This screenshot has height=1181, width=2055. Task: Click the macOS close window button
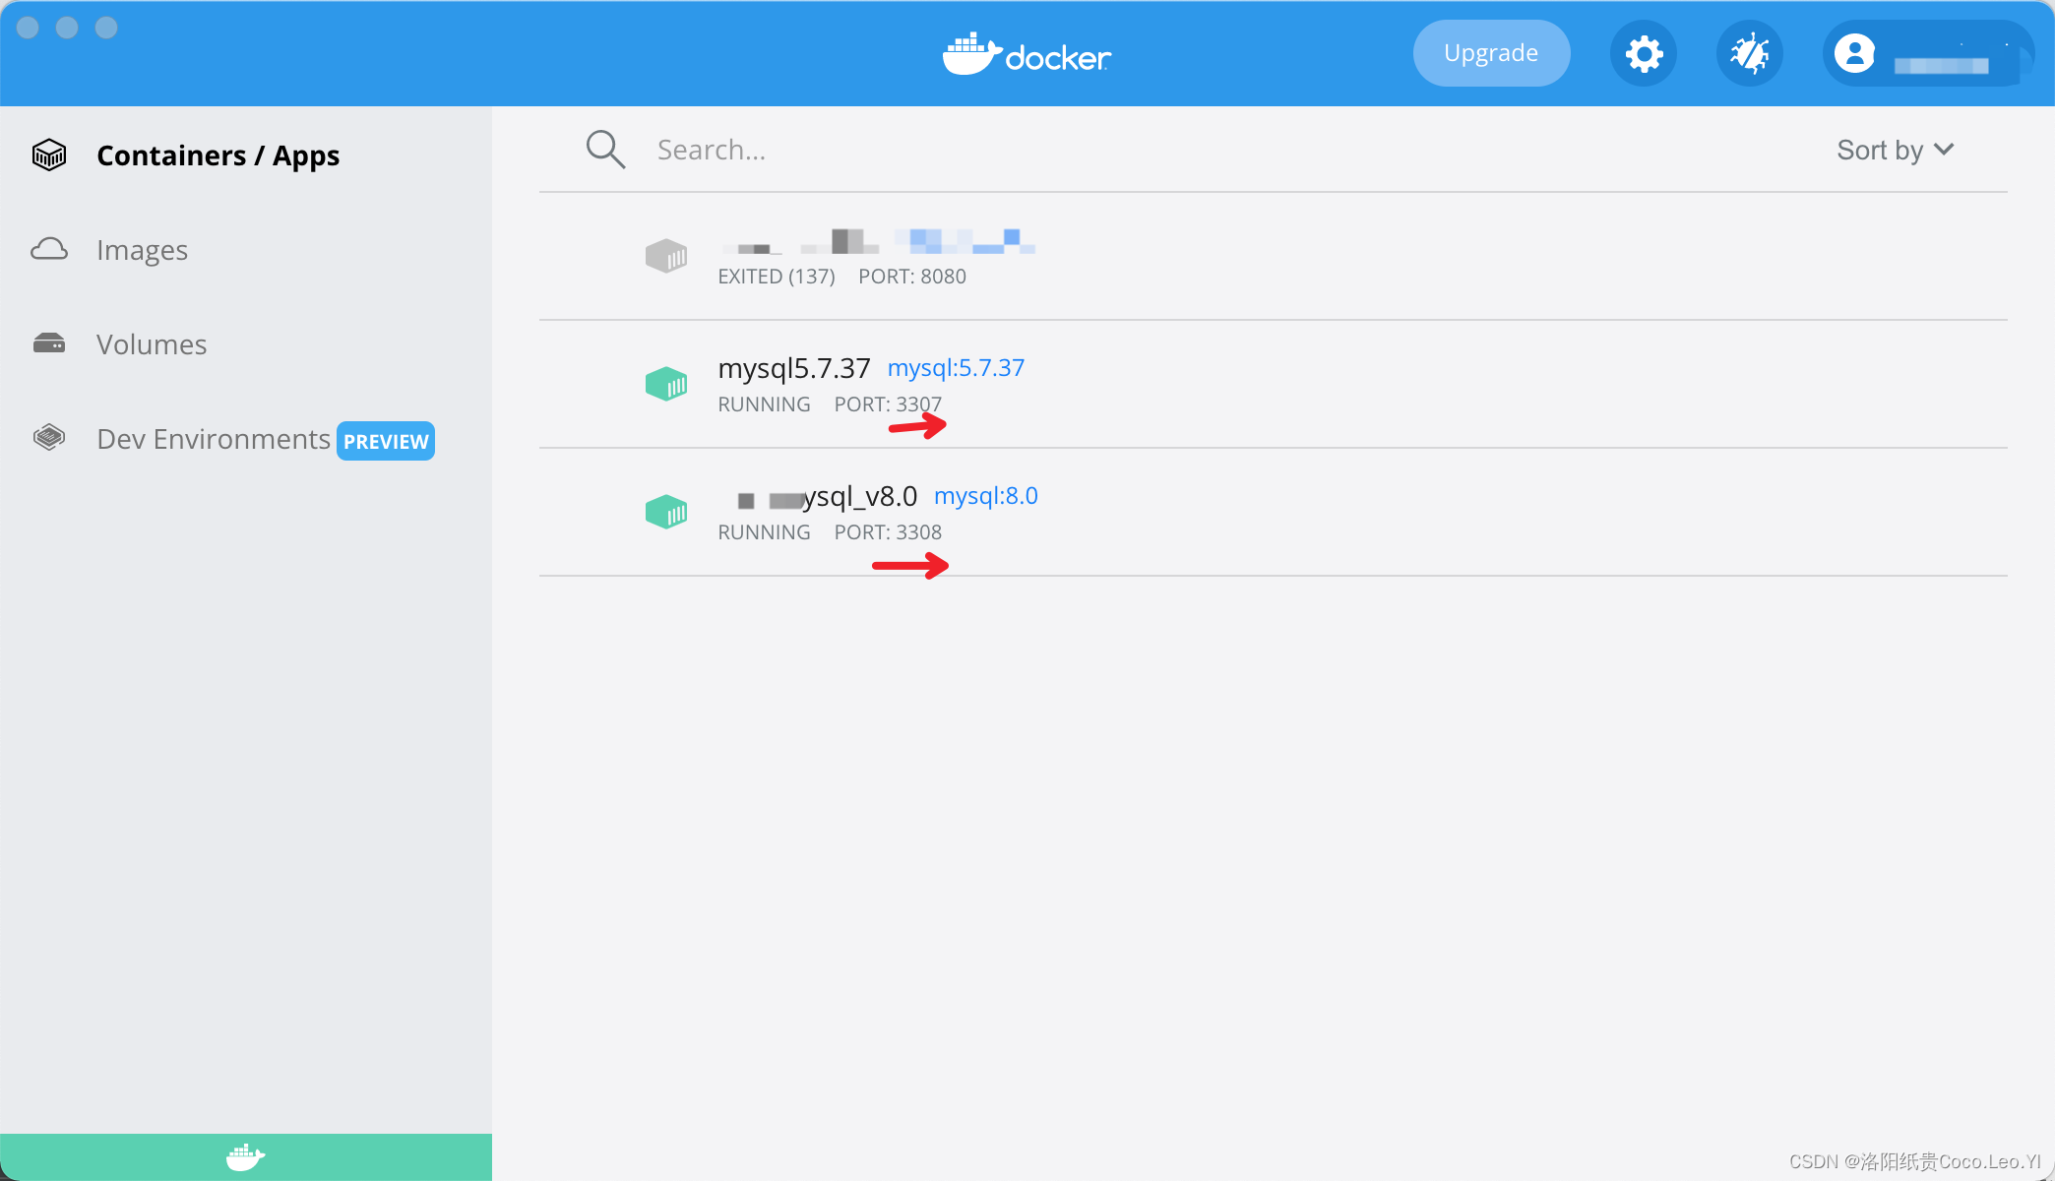[x=28, y=28]
